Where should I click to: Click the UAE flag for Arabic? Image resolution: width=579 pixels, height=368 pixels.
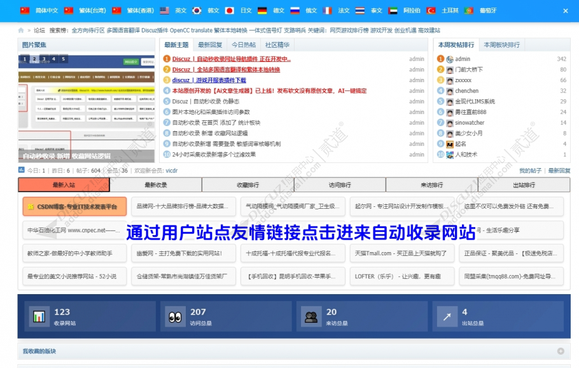coord(393,10)
